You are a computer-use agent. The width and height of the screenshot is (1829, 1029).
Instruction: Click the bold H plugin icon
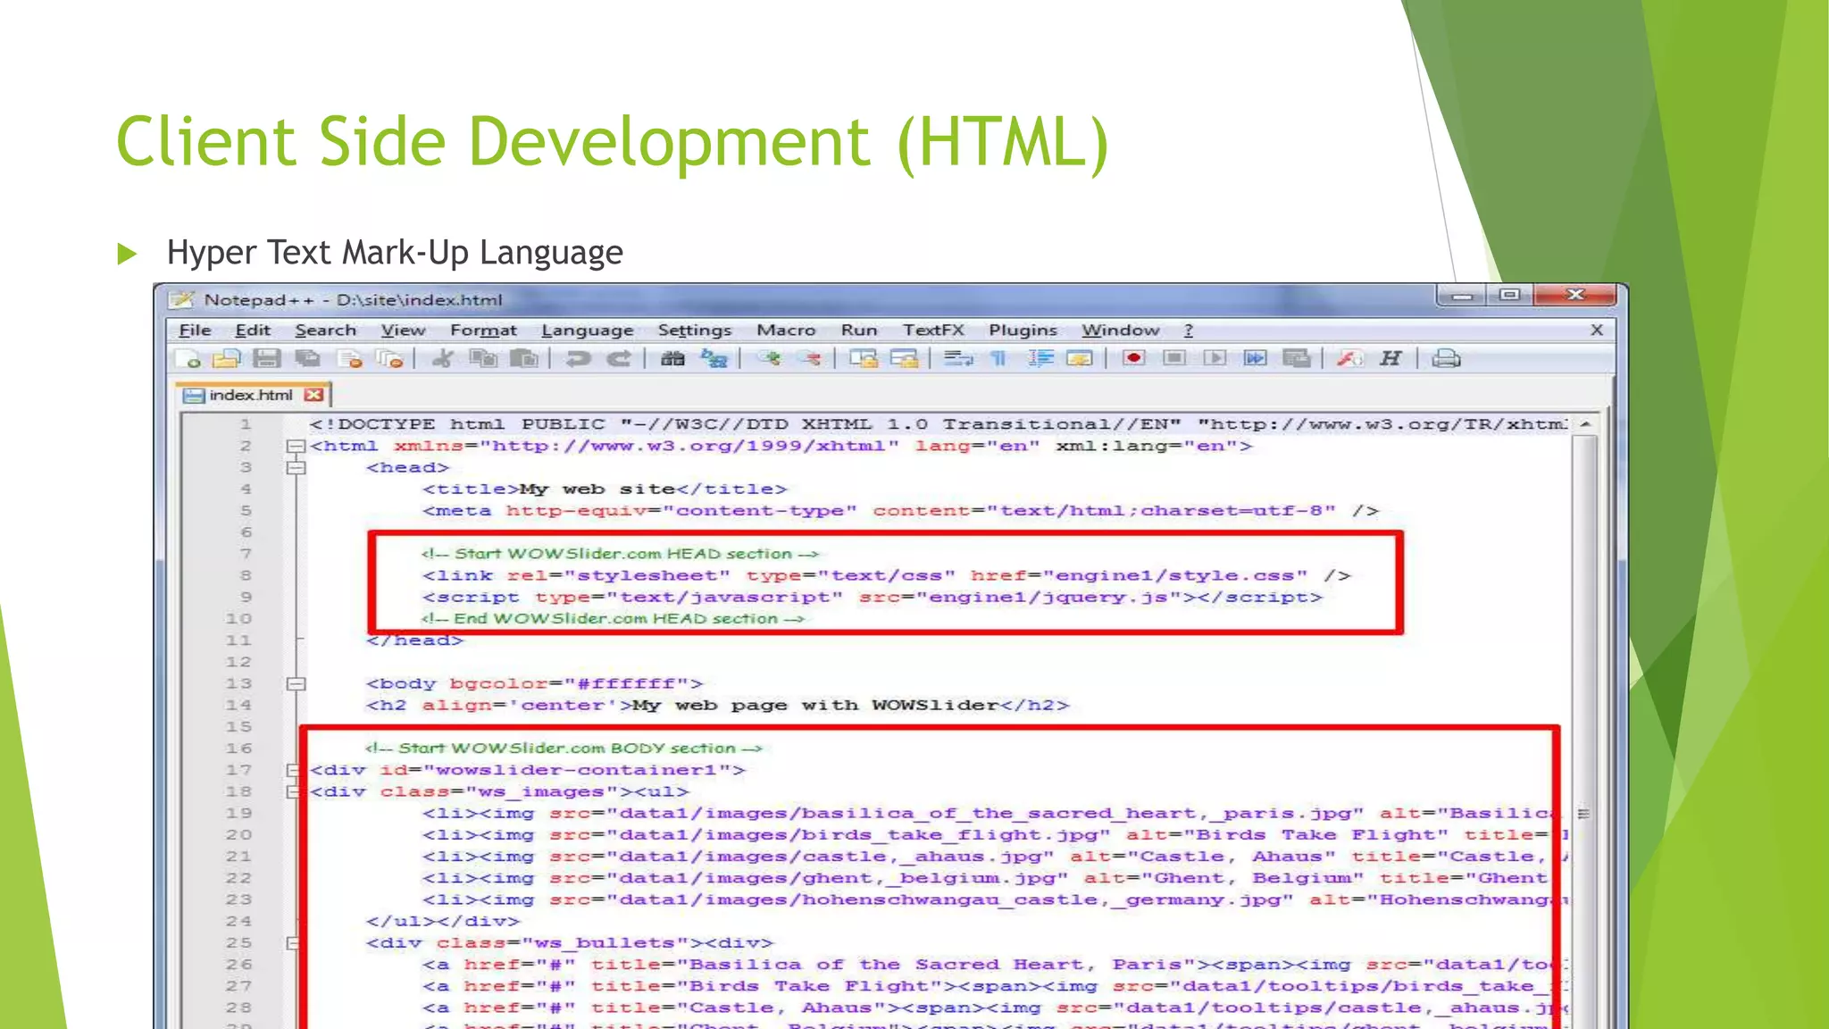[1391, 359]
